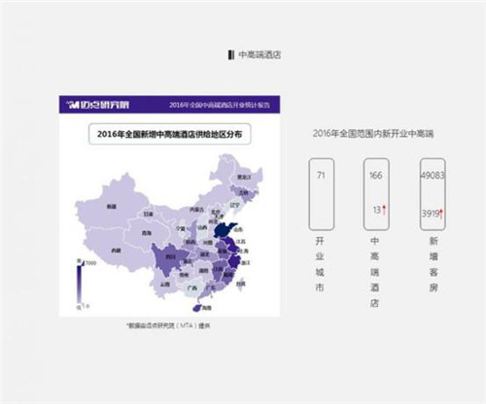Click the box showing 49083 rooms
Screen dimensions: 486x404
(433, 194)
